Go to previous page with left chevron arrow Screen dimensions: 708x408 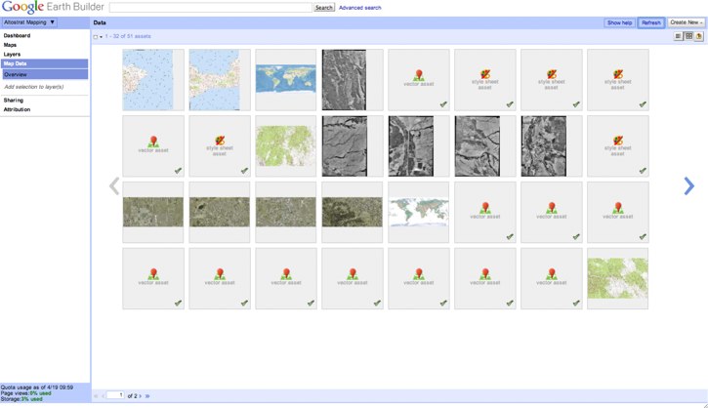pos(114,185)
